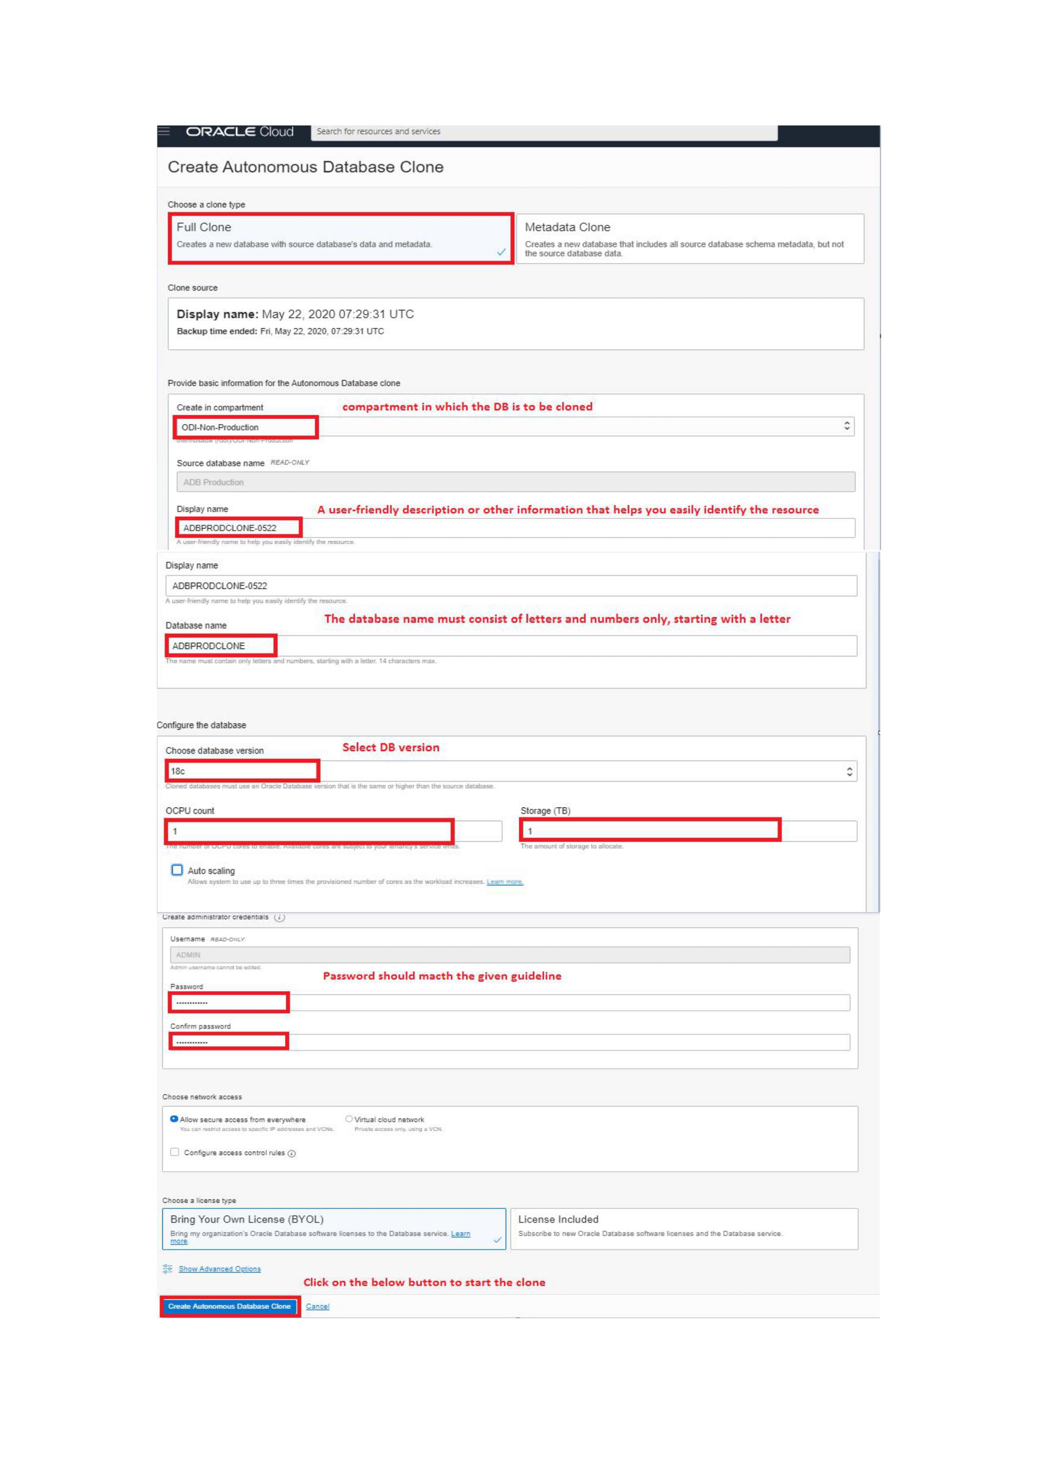Focus the Search for resources and services box
The image size is (1038, 1467).
(545, 132)
